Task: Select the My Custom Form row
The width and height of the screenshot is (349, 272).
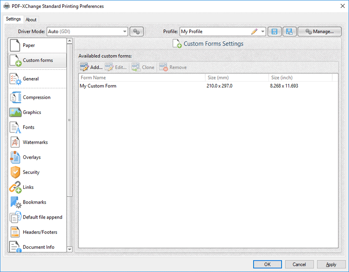Action: click(98, 86)
